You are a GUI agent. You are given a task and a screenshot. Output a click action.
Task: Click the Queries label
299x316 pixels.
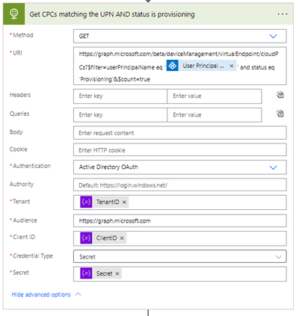(x=19, y=114)
